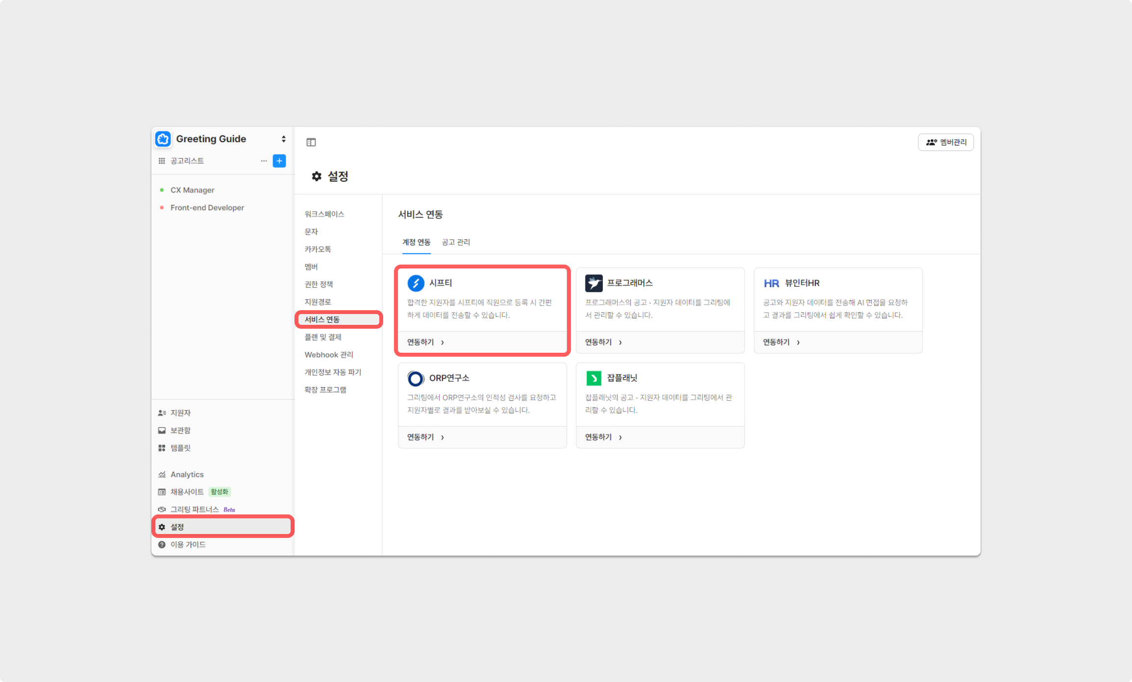Click the 멤버관리 button
Image resolution: width=1132 pixels, height=682 pixels.
[x=945, y=142]
